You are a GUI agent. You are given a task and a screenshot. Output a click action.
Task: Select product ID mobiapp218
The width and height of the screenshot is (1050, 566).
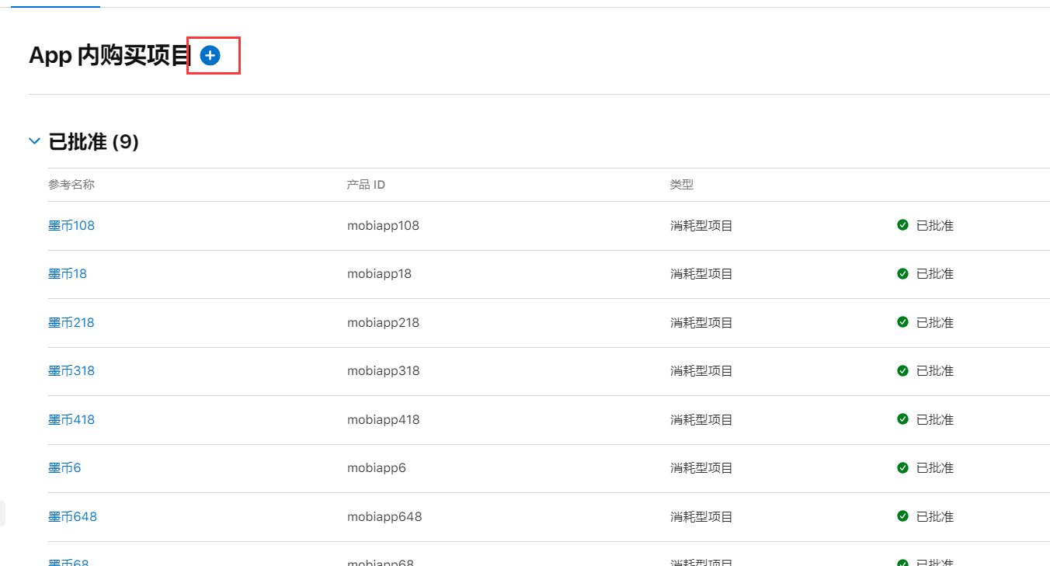(383, 322)
